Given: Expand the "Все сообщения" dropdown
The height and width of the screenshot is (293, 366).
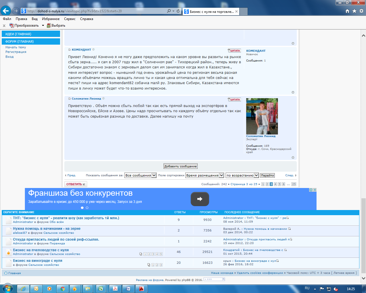Looking at the screenshot, I should coord(154,175).
